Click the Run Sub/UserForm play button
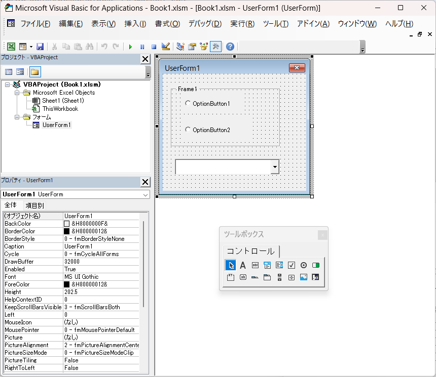 [x=130, y=47]
